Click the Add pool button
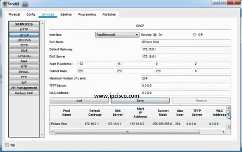This screenshot has height=152, width=242. coord(79,101)
